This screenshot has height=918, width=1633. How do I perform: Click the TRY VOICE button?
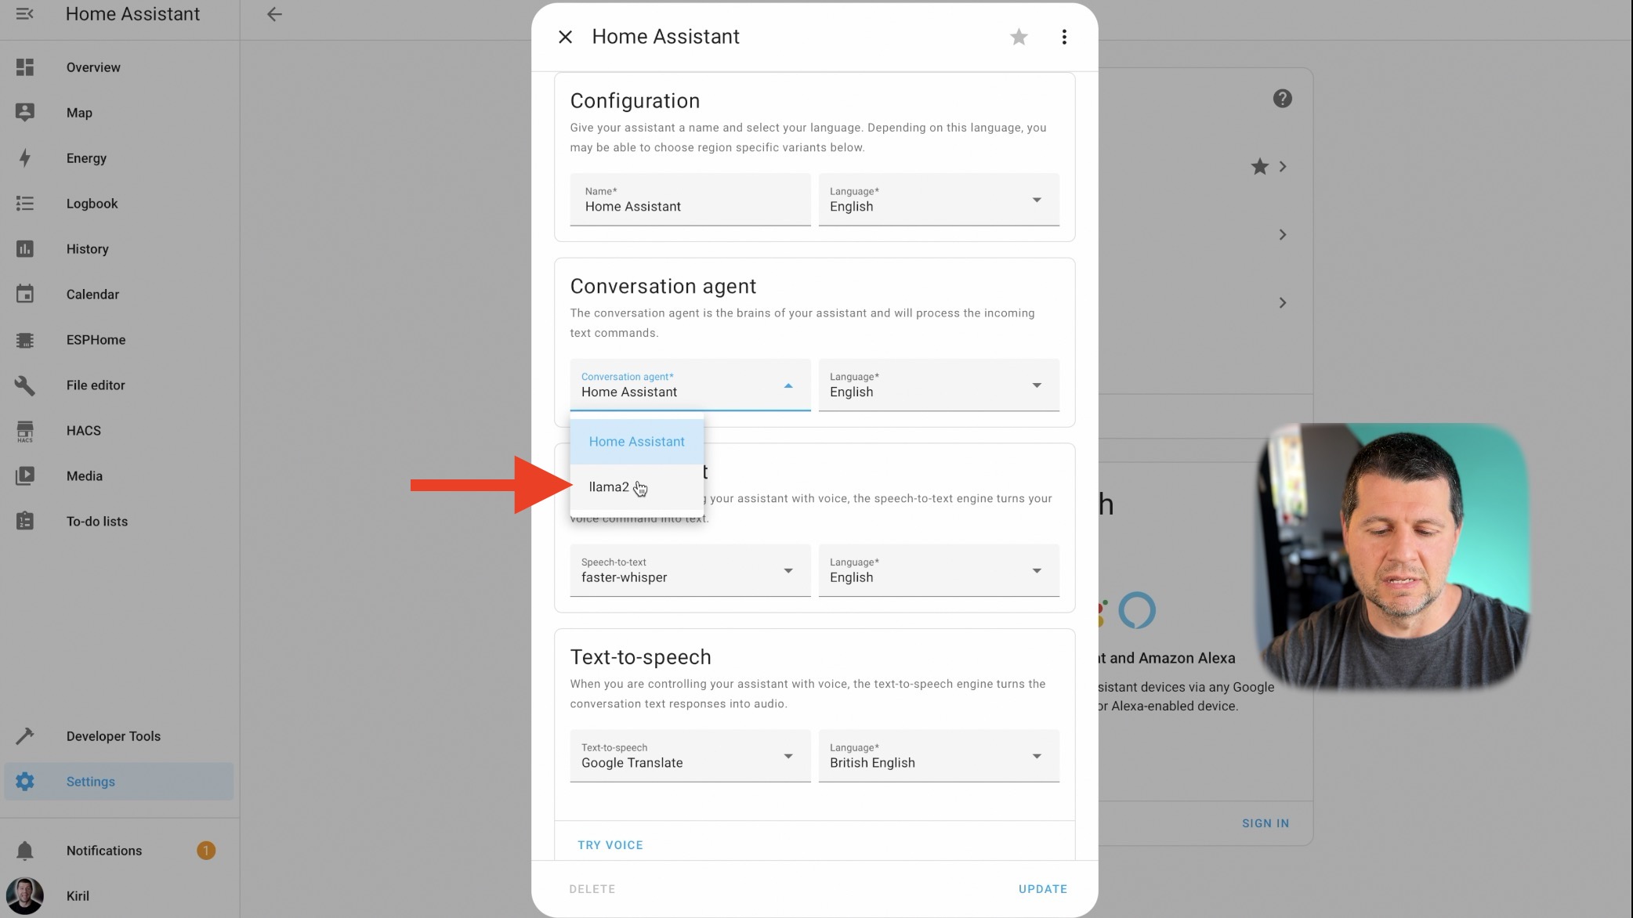click(x=610, y=844)
